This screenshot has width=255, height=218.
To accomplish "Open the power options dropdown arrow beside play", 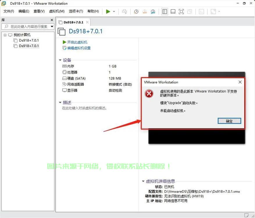I will [x=114, y=12].
